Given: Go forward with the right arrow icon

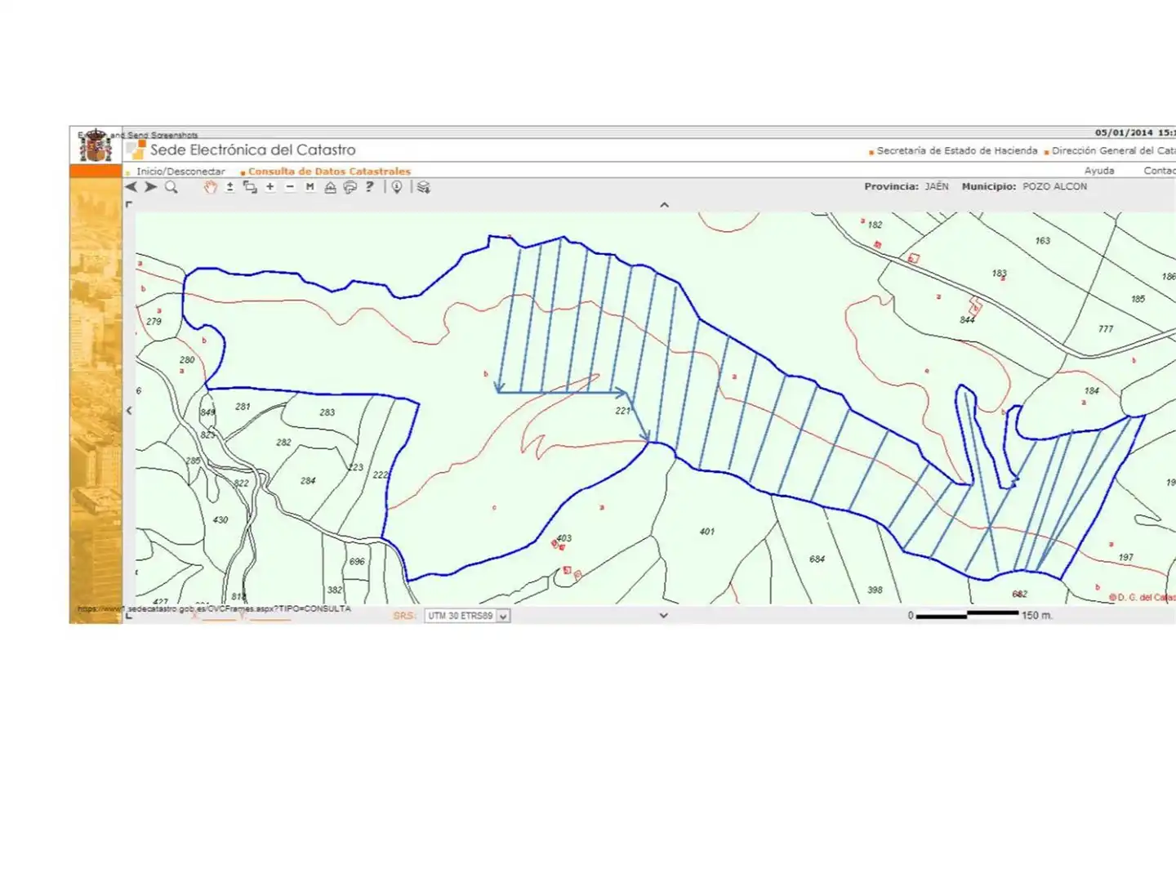Looking at the screenshot, I should point(151,187).
